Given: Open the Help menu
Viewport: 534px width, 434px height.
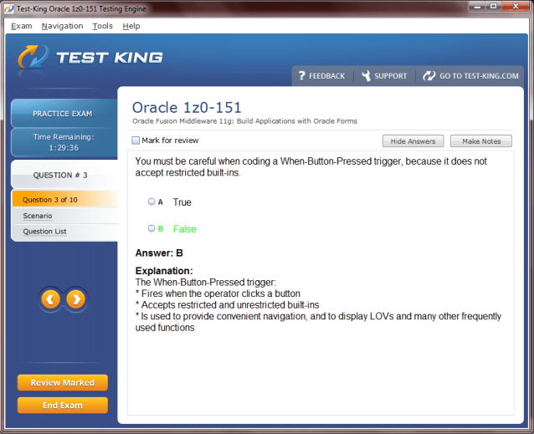Looking at the screenshot, I should click(131, 26).
